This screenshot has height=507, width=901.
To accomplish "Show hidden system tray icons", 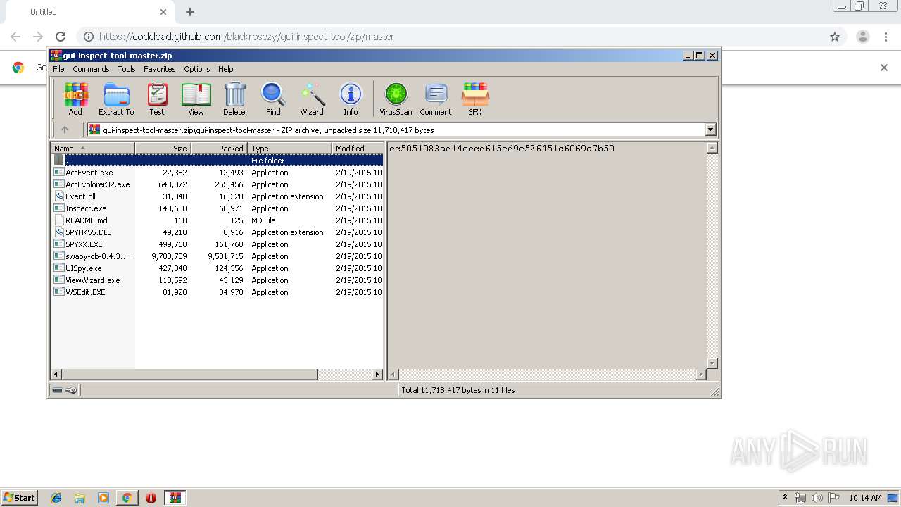I will click(785, 498).
